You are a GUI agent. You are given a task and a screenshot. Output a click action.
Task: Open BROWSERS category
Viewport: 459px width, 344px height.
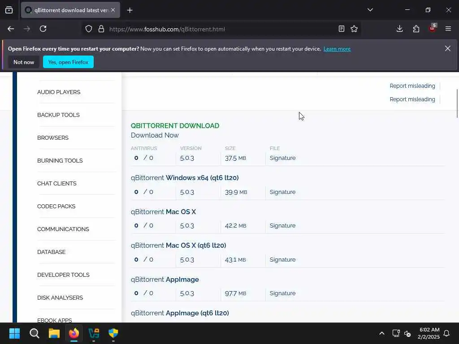[x=53, y=138]
